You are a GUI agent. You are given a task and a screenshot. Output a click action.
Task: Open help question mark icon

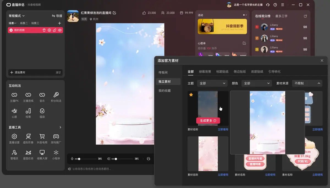click(275, 5)
